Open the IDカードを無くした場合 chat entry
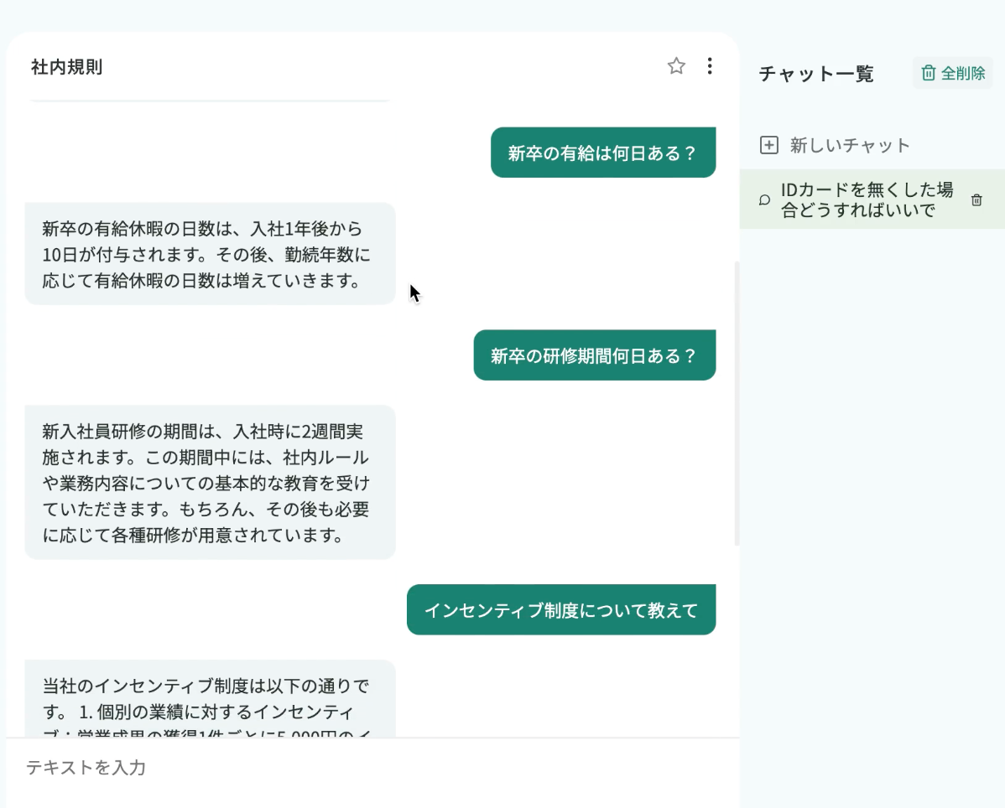 point(866,200)
